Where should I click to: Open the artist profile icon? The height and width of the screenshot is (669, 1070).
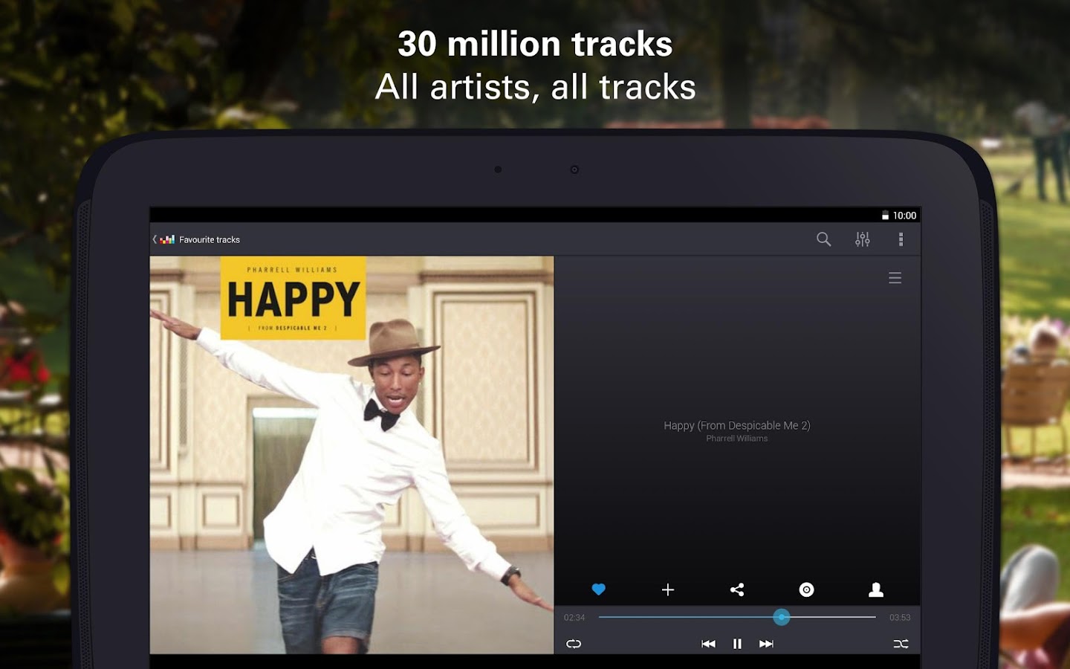pos(876,589)
